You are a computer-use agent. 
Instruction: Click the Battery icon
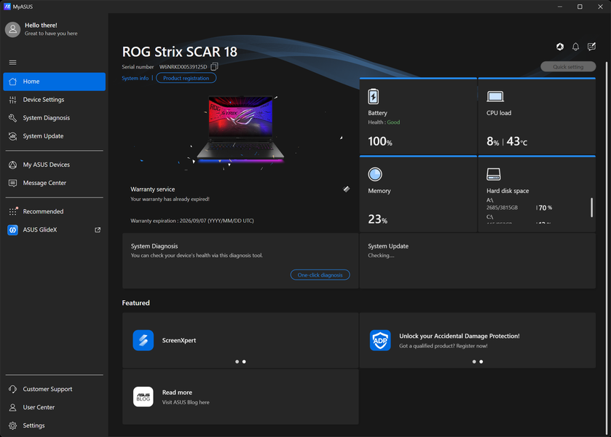point(374,96)
